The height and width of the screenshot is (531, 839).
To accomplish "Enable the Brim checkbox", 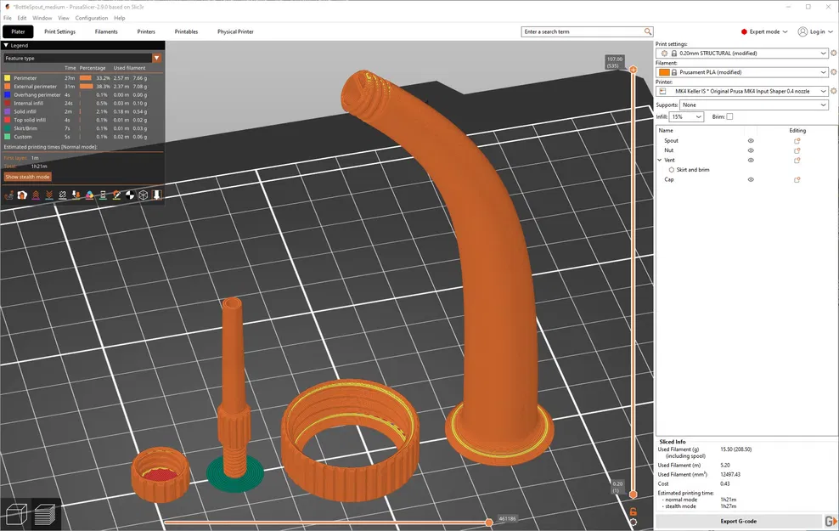I will pos(729,116).
